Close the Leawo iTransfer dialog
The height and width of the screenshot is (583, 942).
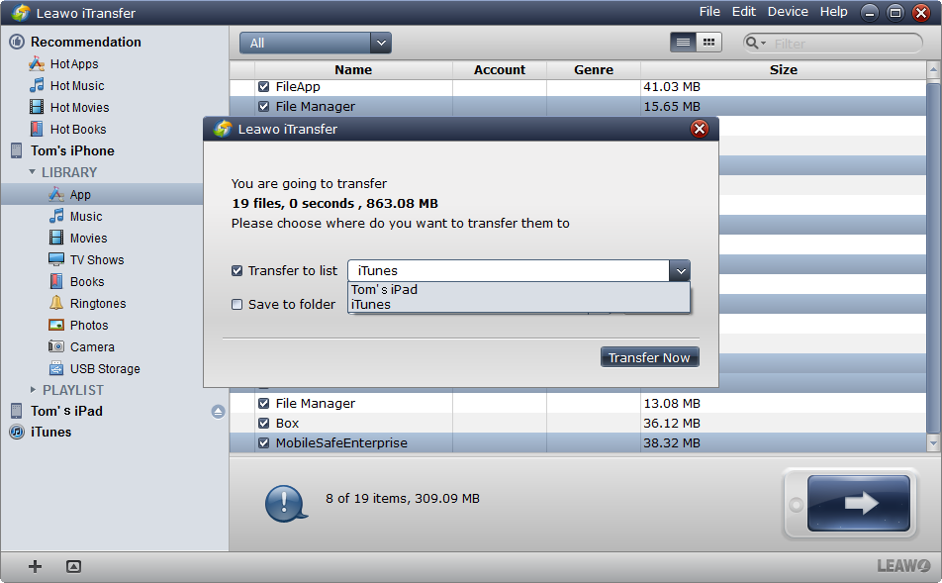[x=699, y=129]
